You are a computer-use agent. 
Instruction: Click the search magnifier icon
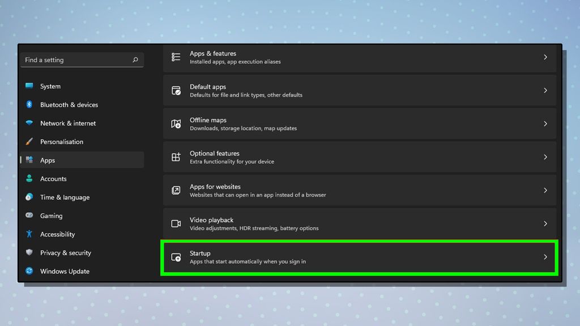(x=135, y=59)
